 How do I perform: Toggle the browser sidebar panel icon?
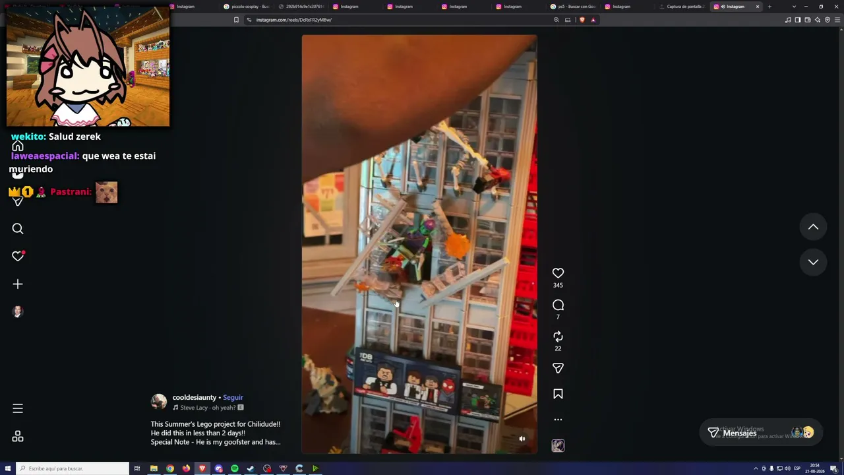coord(798,20)
